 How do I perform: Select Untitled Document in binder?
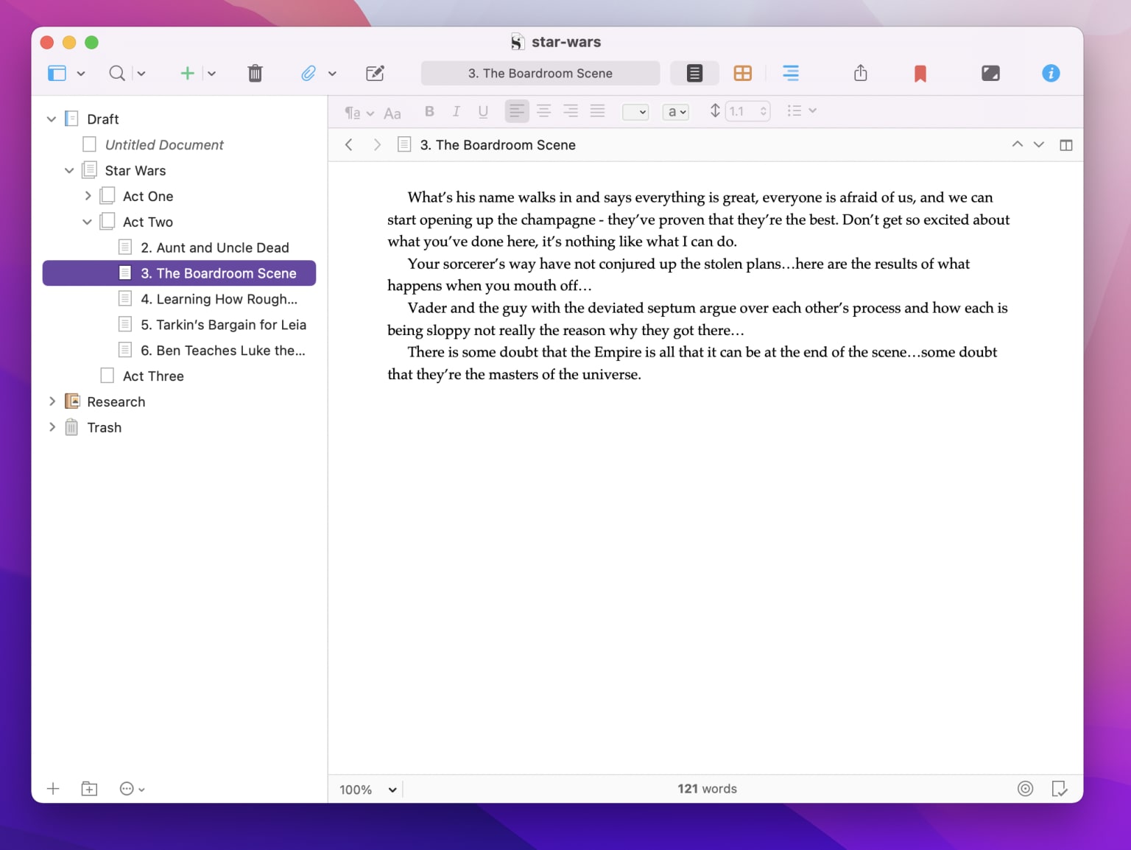[x=180, y=145]
